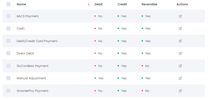The image size is (208, 99).
Task: Edit the SmarterPay Payment entry
Action: [180, 91]
